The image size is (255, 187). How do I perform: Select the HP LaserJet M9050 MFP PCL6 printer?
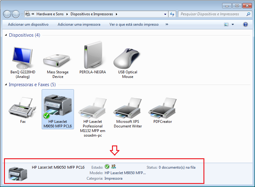pyautogui.click(x=58, y=109)
